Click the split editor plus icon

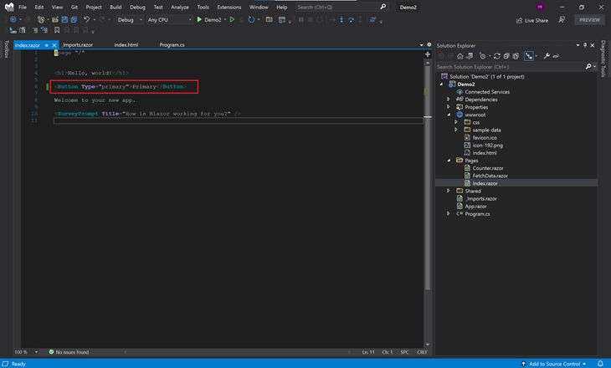click(428, 54)
